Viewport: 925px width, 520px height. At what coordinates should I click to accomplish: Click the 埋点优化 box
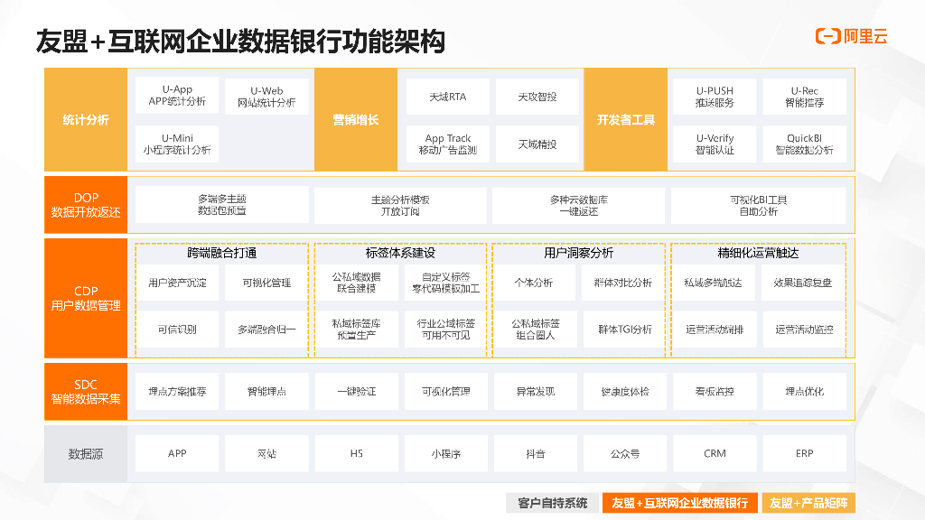click(805, 392)
